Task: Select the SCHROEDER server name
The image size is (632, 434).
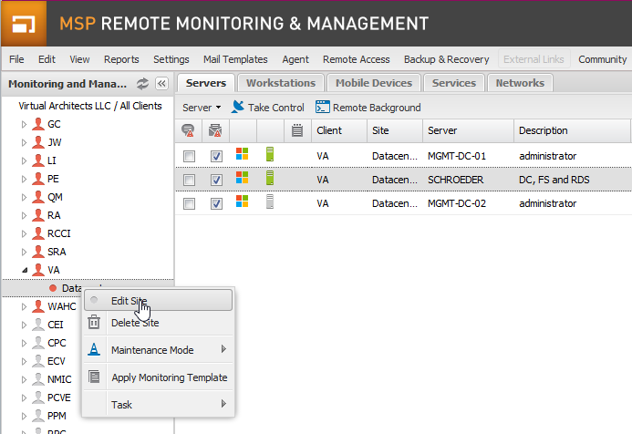Action: tap(455, 180)
